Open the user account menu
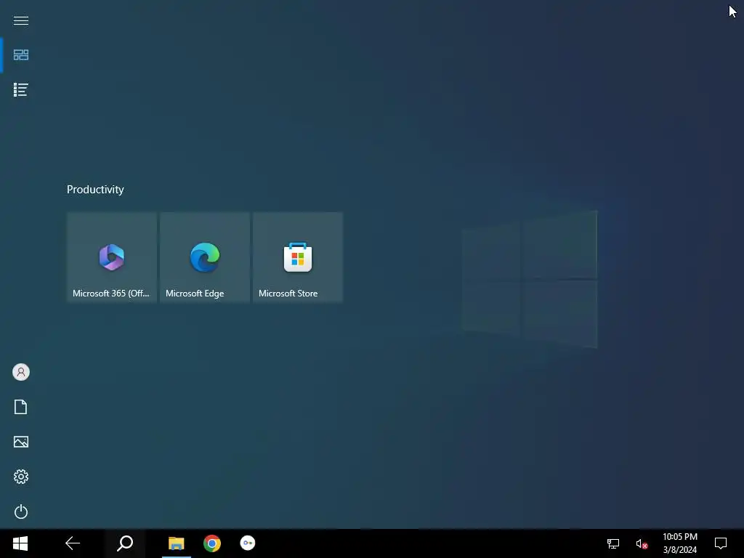Screen dimensions: 744x558 [21, 372]
